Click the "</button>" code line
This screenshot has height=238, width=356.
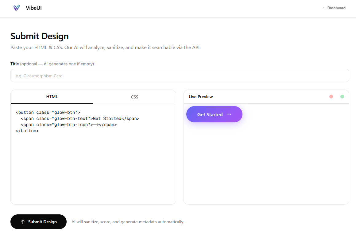[x=27, y=131]
